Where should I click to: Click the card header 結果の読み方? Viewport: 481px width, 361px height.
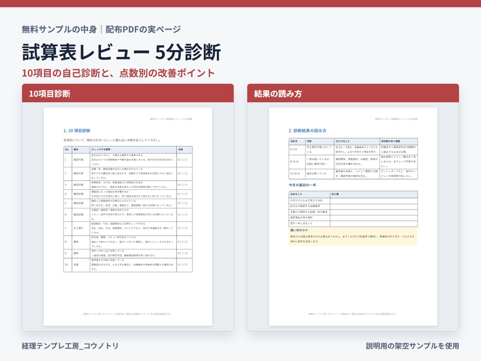pyautogui.click(x=353, y=94)
